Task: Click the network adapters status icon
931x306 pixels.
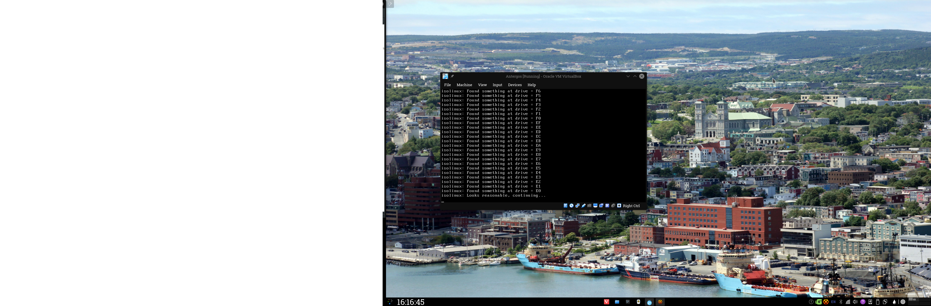Action: point(578,206)
